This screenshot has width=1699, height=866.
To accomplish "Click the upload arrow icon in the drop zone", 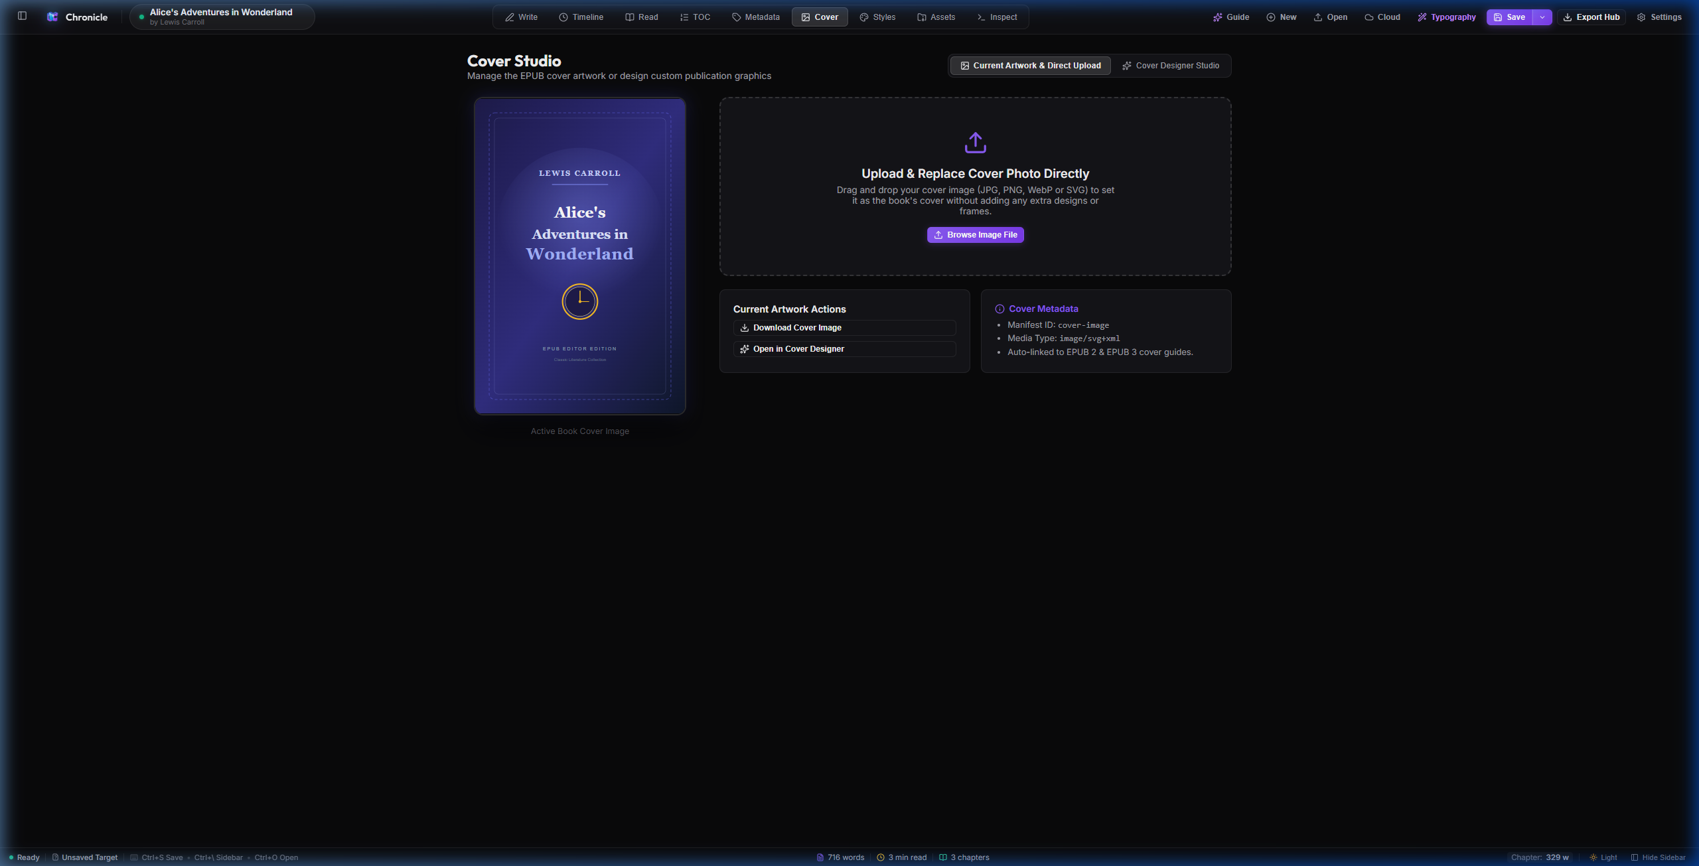I will [x=975, y=143].
